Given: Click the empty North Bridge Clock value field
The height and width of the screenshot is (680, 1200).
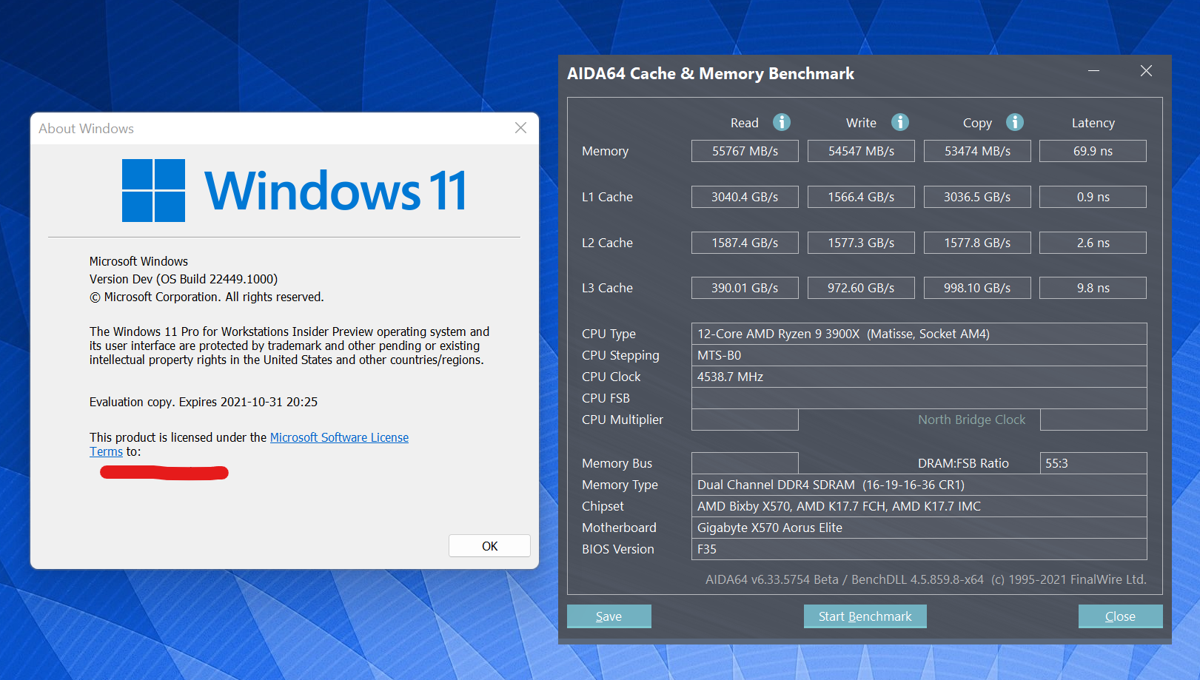Looking at the screenshot, I should pyautogui.click(x=1093, y=420).
